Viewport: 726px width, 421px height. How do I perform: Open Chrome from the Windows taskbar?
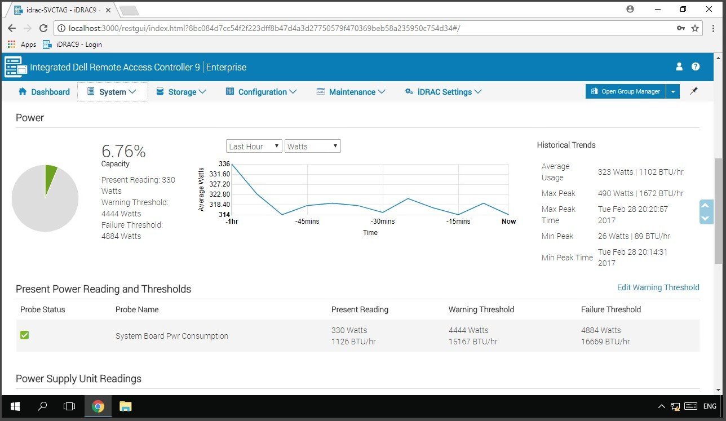click(x=98, y=406)
